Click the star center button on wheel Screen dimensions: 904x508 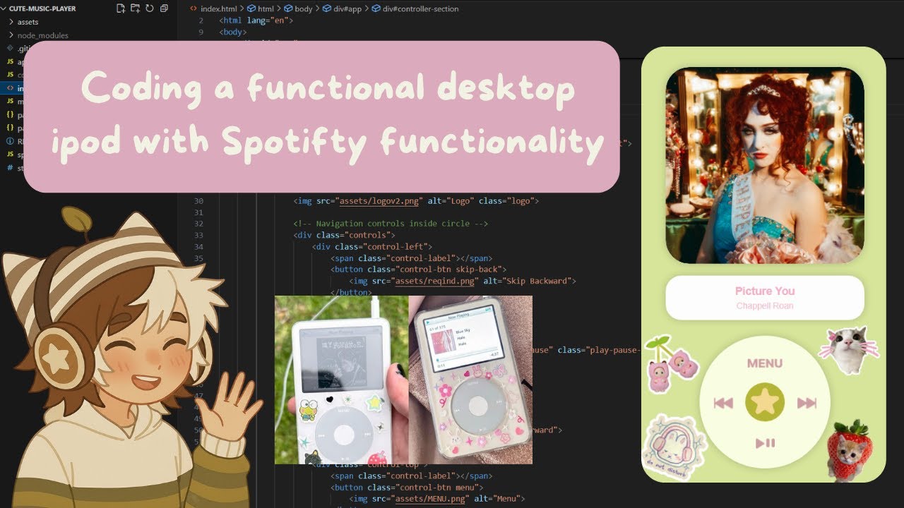tap(765, 403)
